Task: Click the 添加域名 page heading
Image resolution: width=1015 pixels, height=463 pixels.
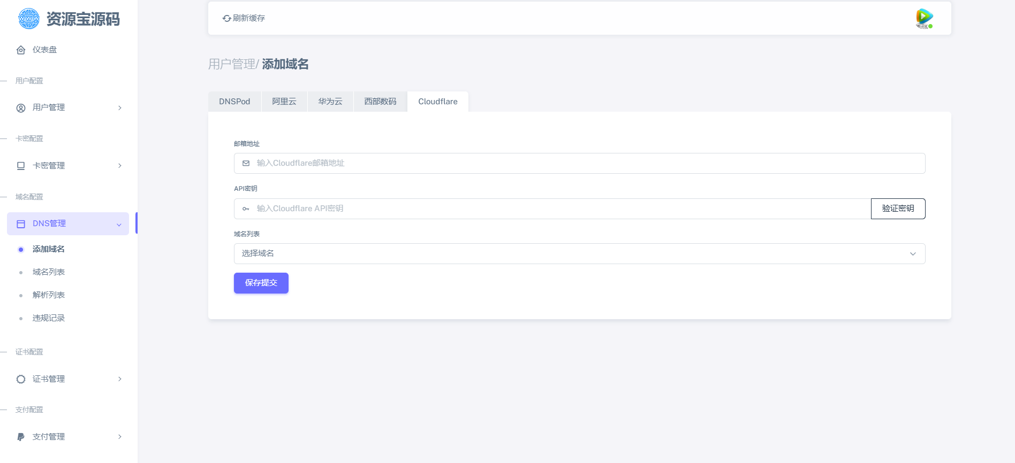Action: pos(285,64)
